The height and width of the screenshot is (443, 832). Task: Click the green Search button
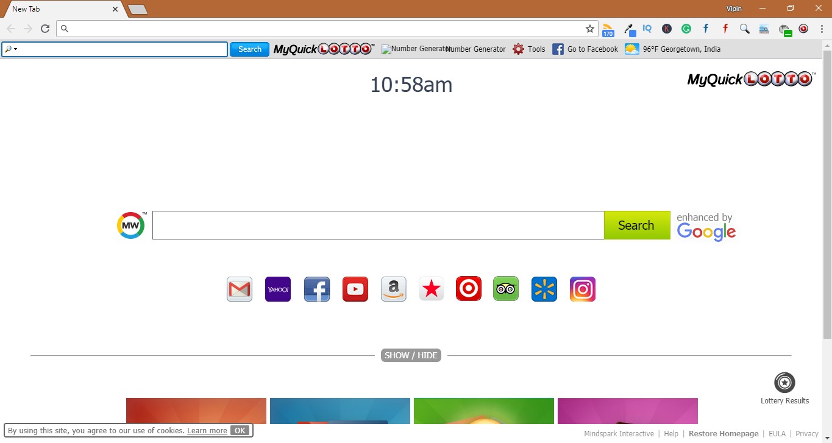pos(636,225)
